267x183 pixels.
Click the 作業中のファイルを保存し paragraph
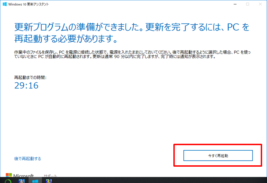pyautogui.click(x=132, y=55)
